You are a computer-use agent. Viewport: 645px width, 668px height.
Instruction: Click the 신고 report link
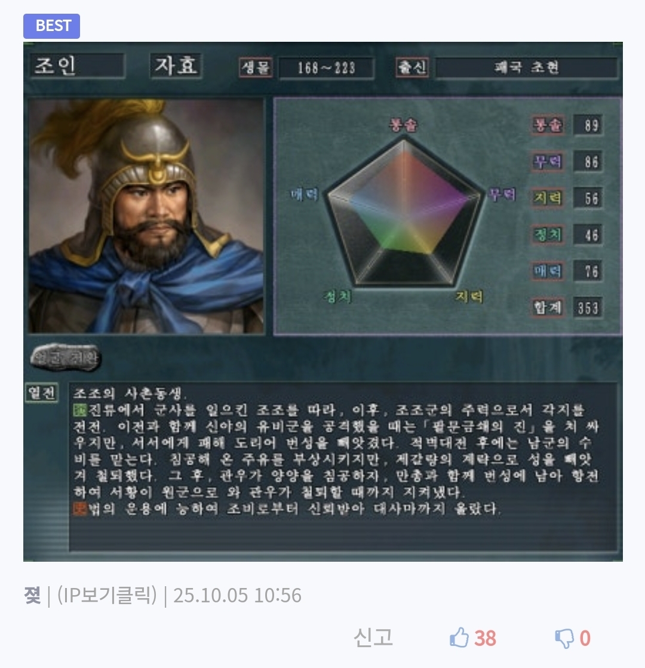tap(373, 638)
